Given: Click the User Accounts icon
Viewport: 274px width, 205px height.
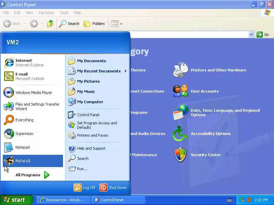Looking at the screenshot, I should (x=180, y=91).
